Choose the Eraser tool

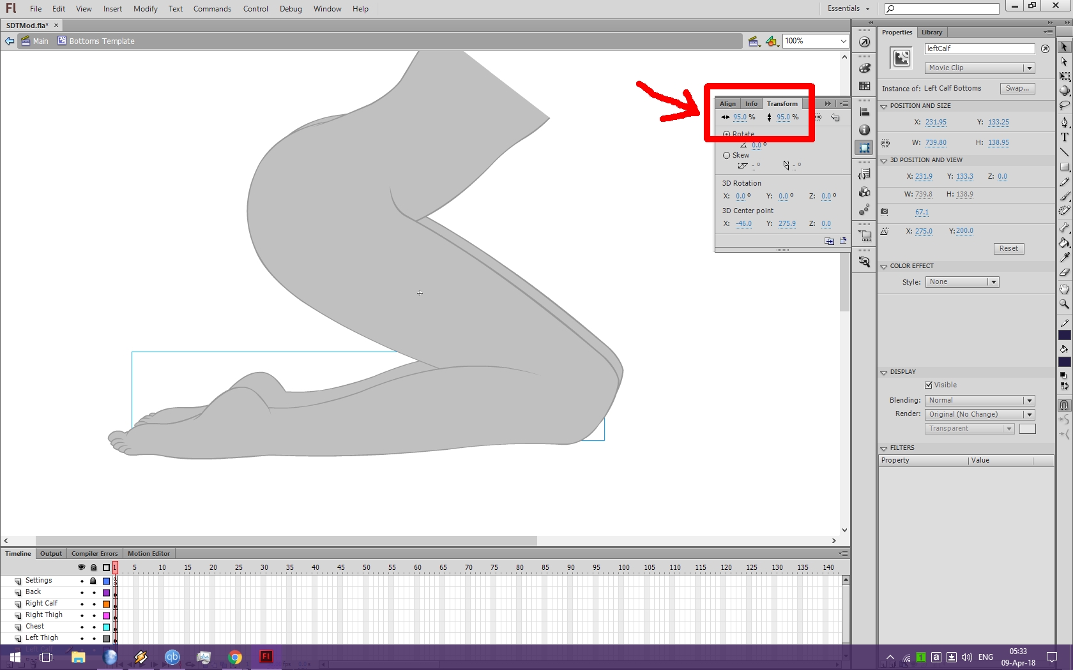click(x=1064, y=272)
